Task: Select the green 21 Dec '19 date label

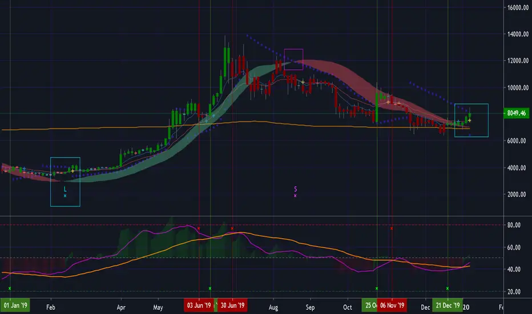Action: 448,305
